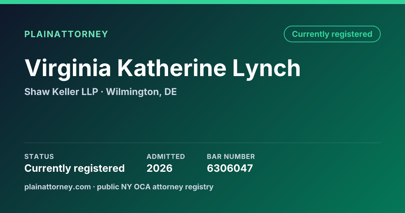405x213 pixels.
Task: Click the middle name Katherine
Action: pyautogui.click(x=172, y=68)
